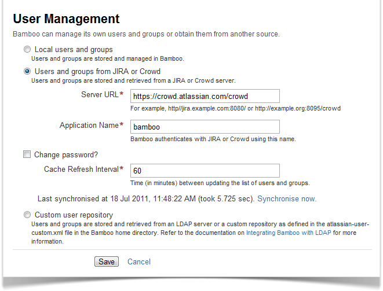The width and height of the screenshot is (383, 291).
Task: Tick the Change password checkbox
Action: click(x=27, y=154)
